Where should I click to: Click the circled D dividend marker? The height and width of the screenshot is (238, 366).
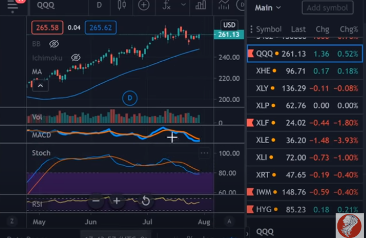click(x=130, y=98)
